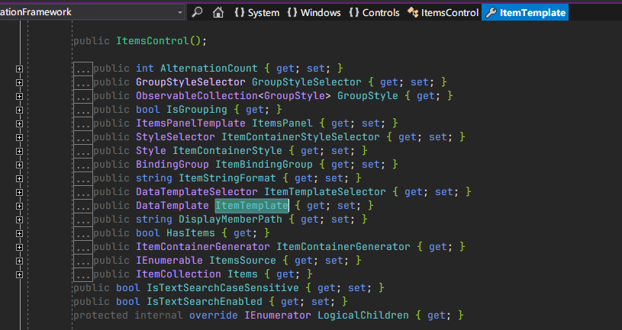Expand outline node beside AlternationCount line
The height and width of the screenshot is (330, 622).
click(19, 69)
